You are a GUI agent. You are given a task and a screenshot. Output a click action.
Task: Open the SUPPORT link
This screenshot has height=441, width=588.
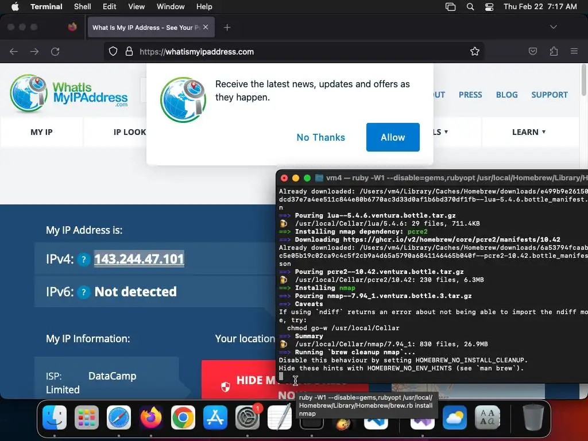pyautogui.click(x=550, y=95)
